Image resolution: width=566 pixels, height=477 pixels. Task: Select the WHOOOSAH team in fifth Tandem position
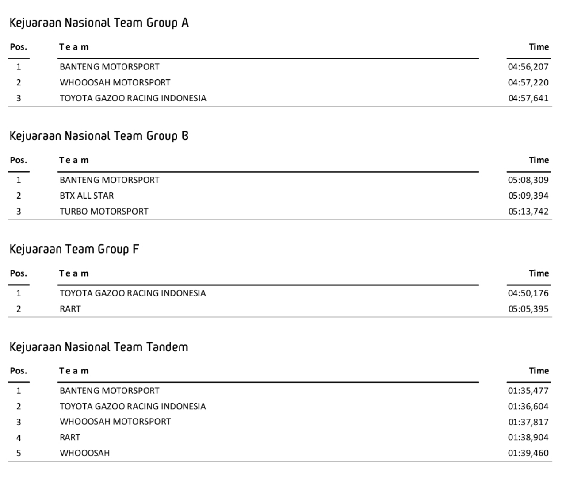85,453
